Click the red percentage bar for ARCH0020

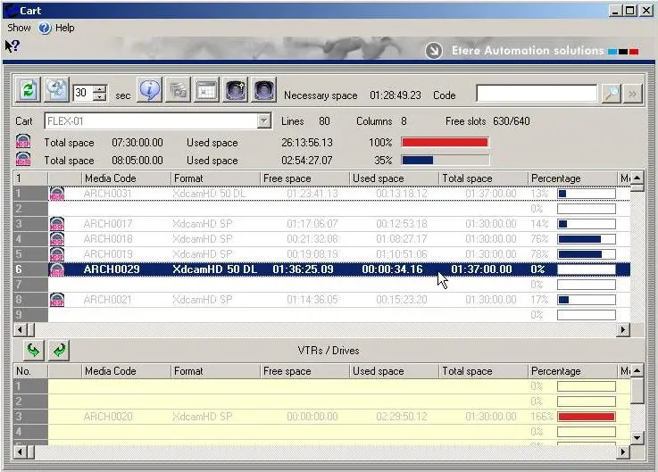[586, 417]
